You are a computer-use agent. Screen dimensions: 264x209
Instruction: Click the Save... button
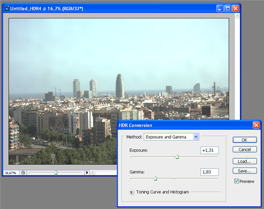(244, 171)
